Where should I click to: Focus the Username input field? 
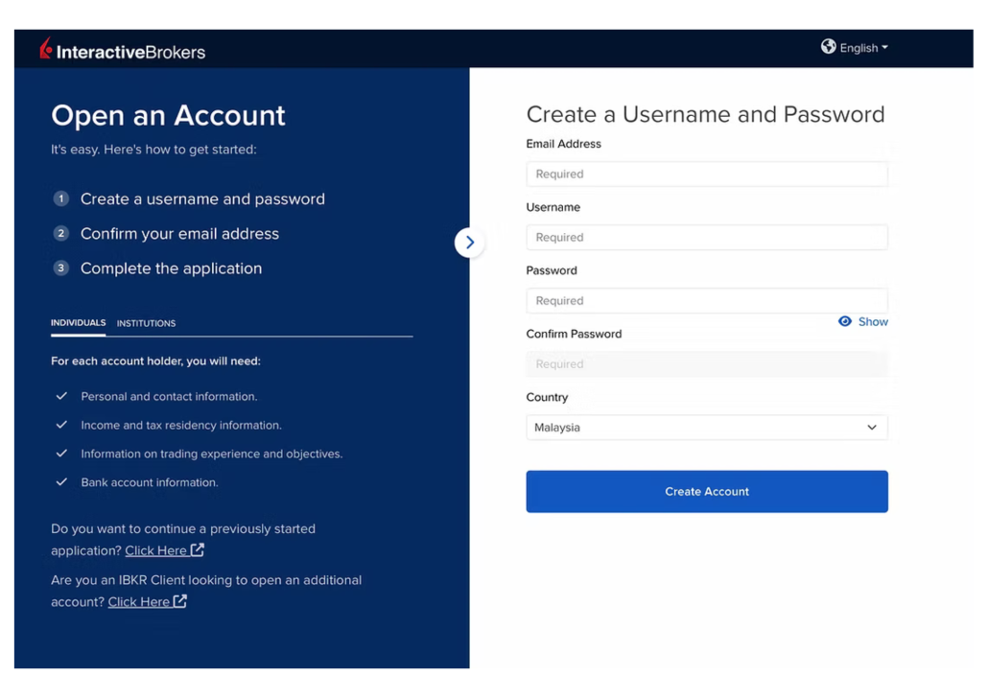coord(707,238)
